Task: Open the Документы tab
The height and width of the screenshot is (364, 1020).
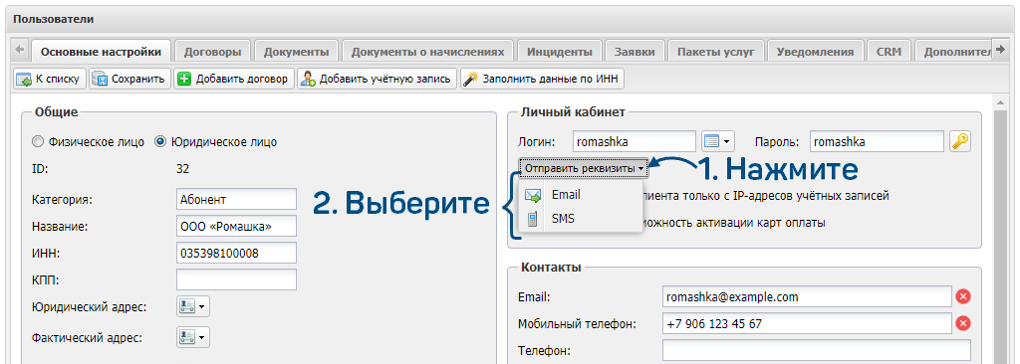Action: click(x=296, y=52)
